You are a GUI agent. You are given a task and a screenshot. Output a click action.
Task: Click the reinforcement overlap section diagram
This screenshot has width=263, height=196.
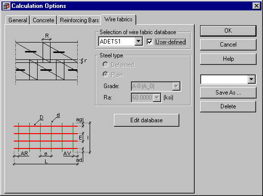(51, 59)
